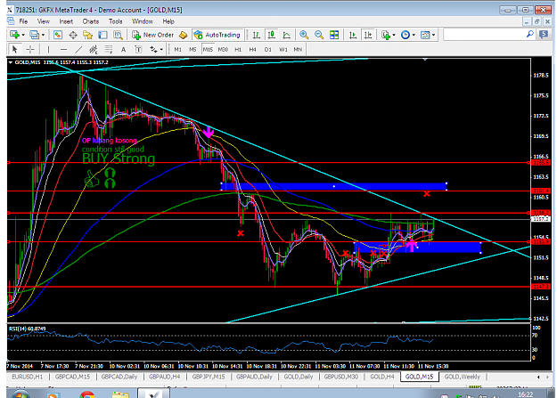Select the Text Label tool
557x398 pixels.
click(x=138, y=49)
